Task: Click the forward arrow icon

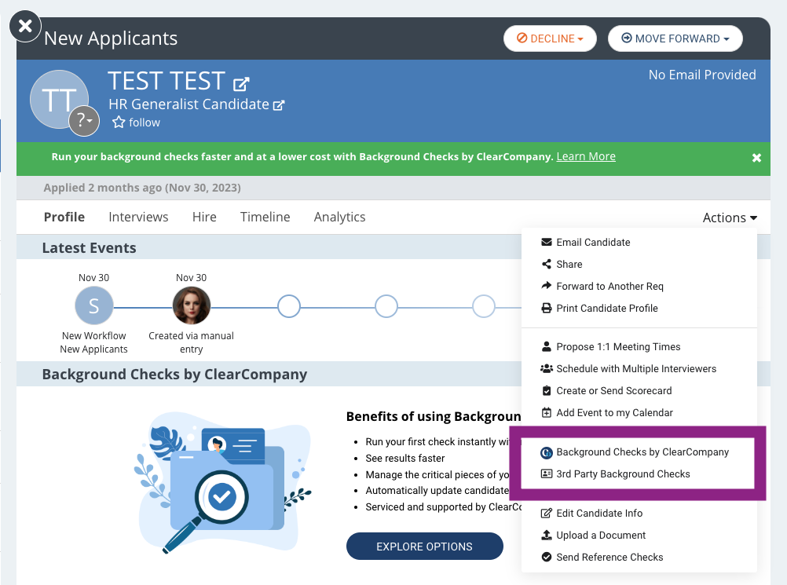Action: pyautogui.click(x=547, y=286)
